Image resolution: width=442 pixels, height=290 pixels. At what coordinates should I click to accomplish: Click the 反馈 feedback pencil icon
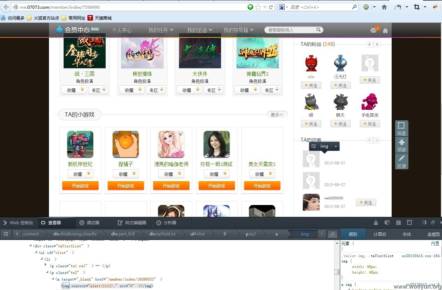pos(401,161)
